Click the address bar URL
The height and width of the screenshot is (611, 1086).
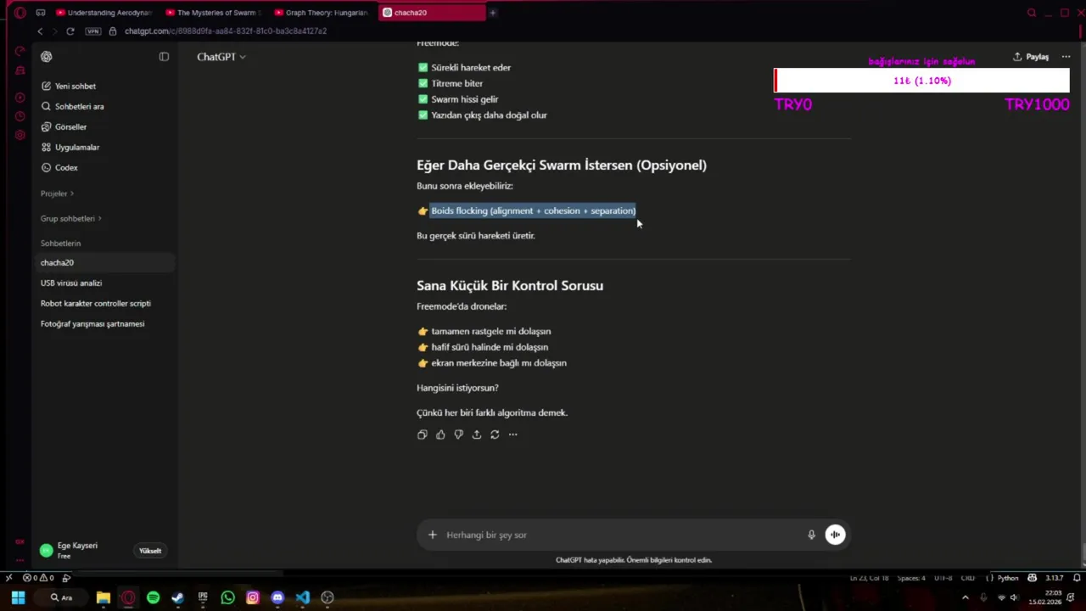[226, 31]
